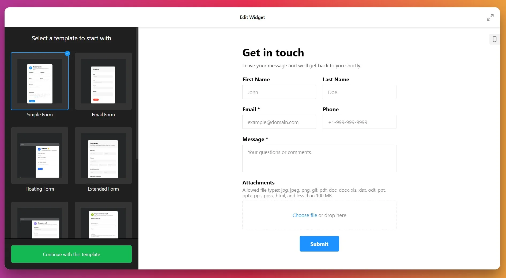Click the template list scrollbar
Screen dimensions: 506x278
[x=137, y=96]
